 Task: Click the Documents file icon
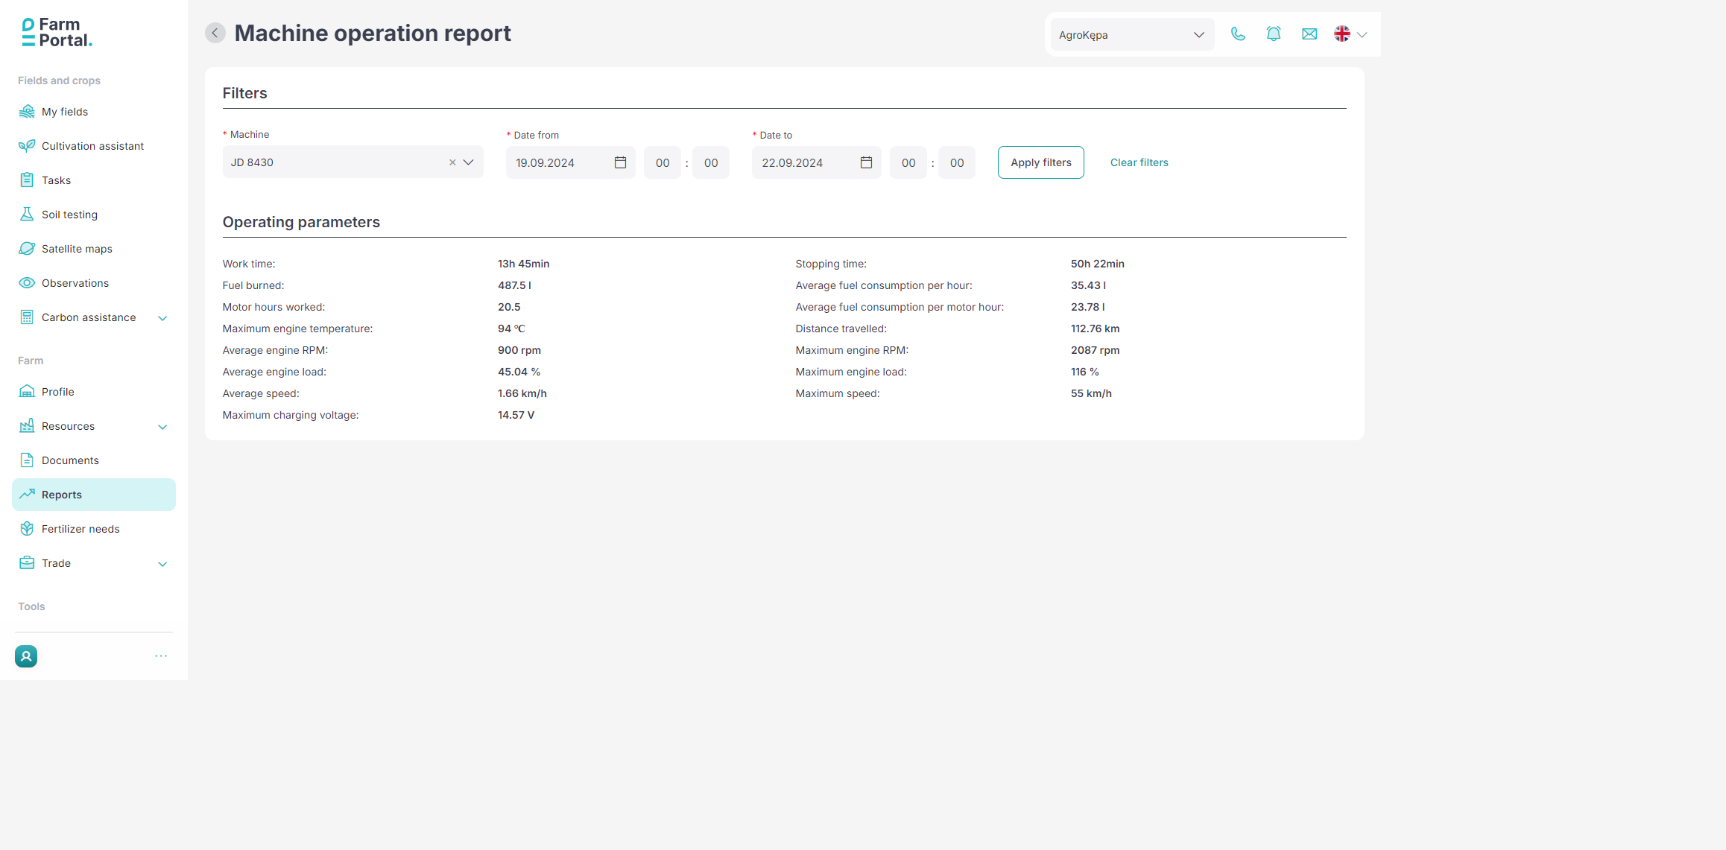pos(27,460)
